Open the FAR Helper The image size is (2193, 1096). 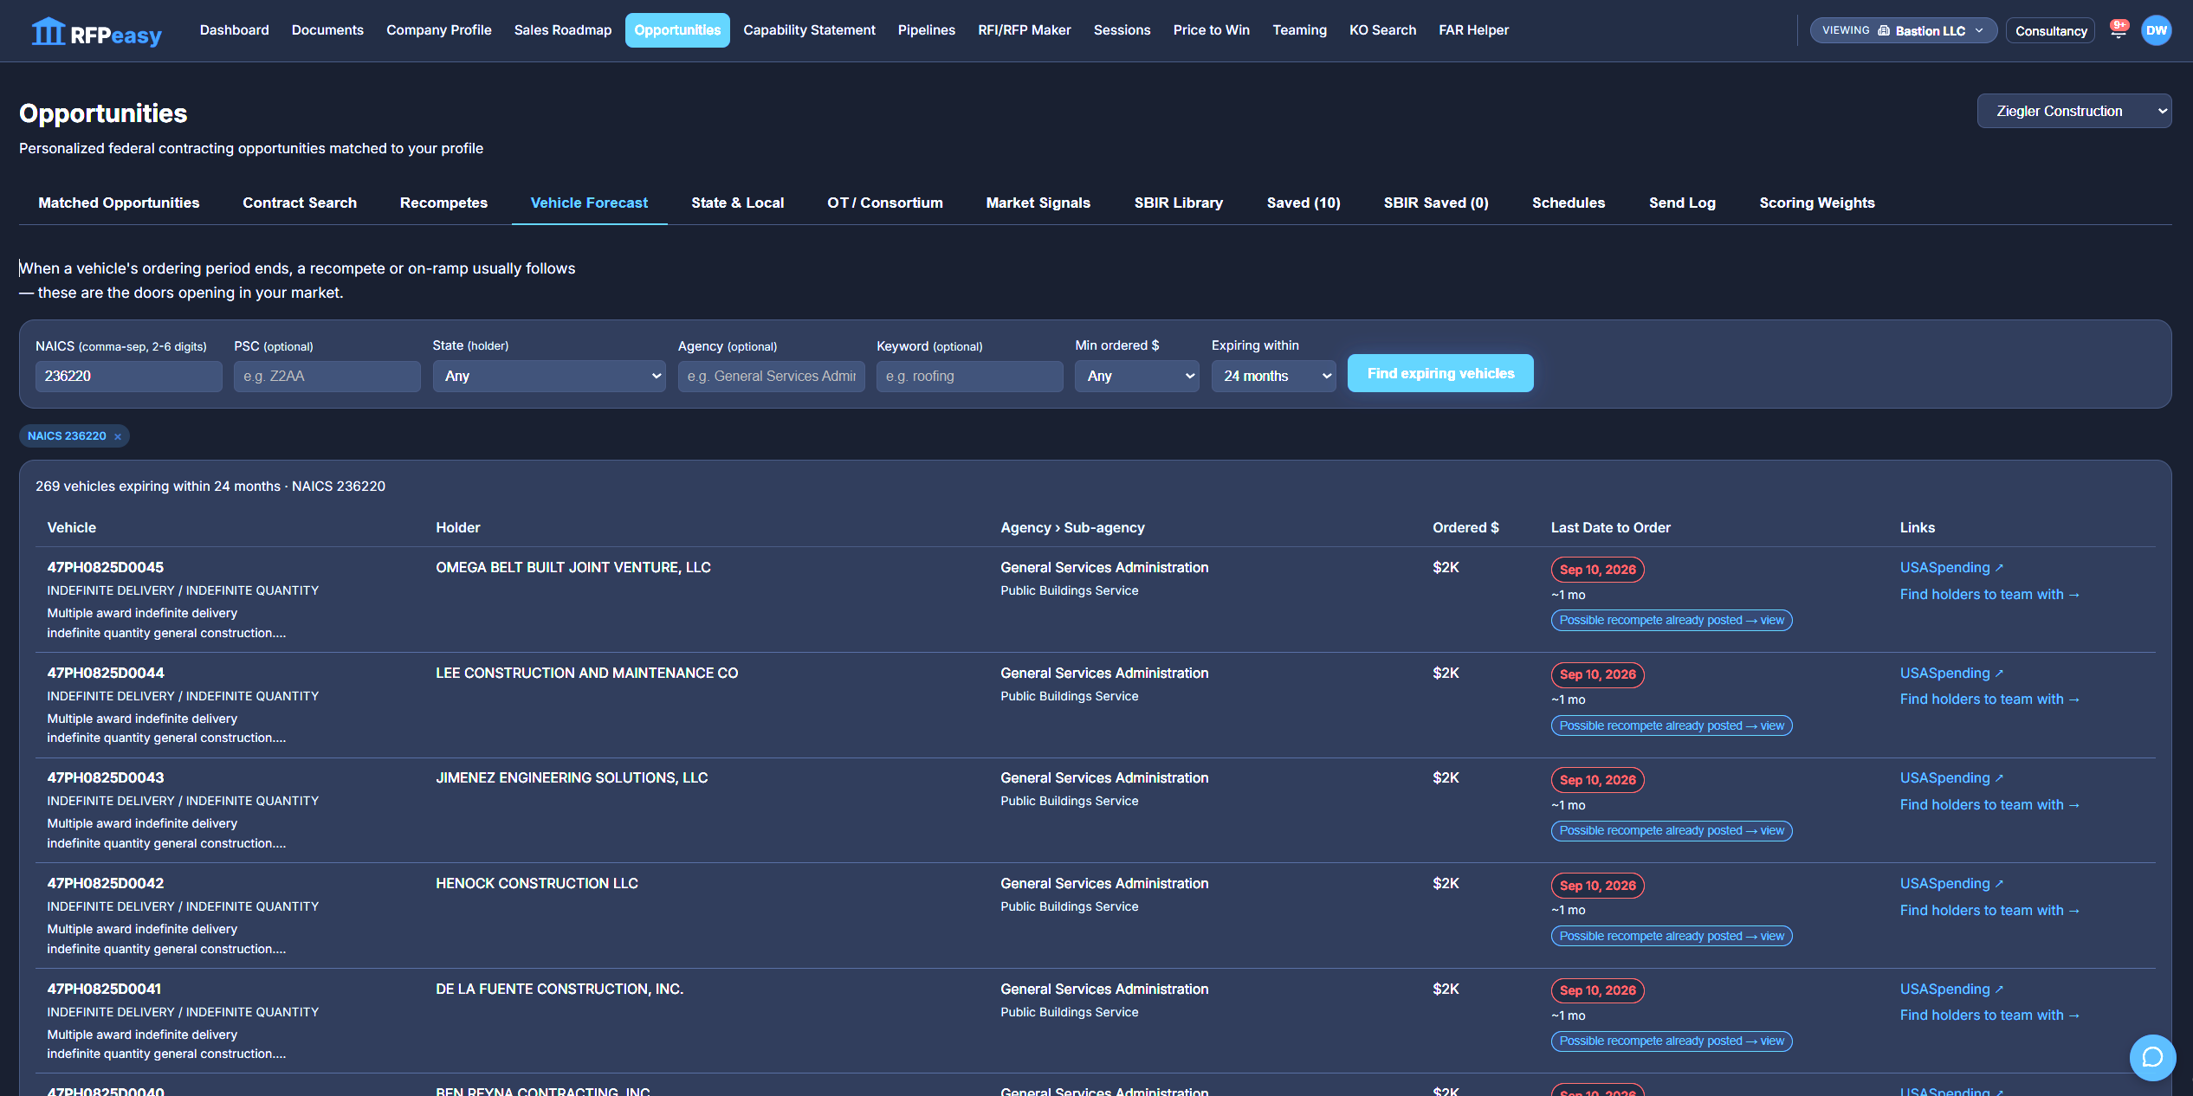(x=1473, y=30)
